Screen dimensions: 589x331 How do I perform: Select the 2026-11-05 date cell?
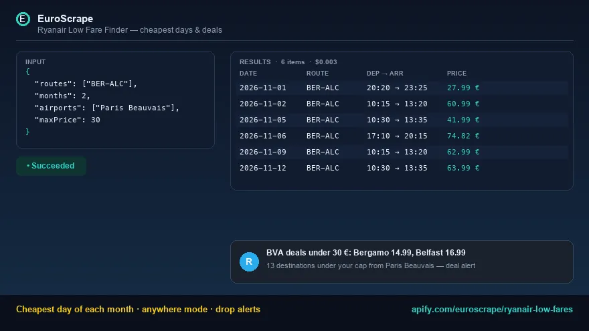pyautogui.click(x=263, y=120)
